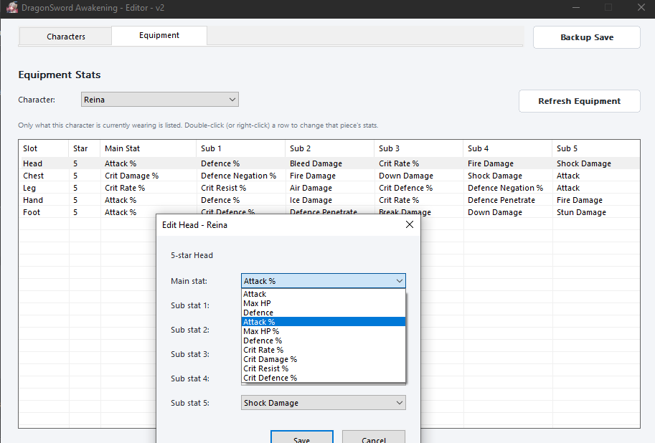Choose Defence option in Main stat list

point(324,313)
